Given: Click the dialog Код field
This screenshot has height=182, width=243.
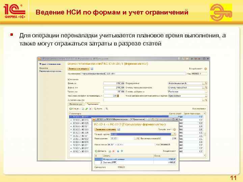Looking at the screenshot, I should point(168,145).
